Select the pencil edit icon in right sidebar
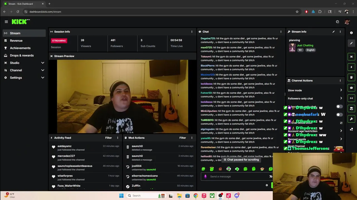357x200 pixels. [351, 43]
